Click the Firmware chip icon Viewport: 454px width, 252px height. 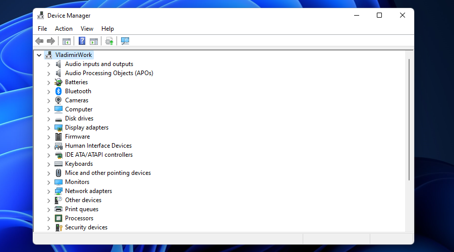[x=59, y=137]
